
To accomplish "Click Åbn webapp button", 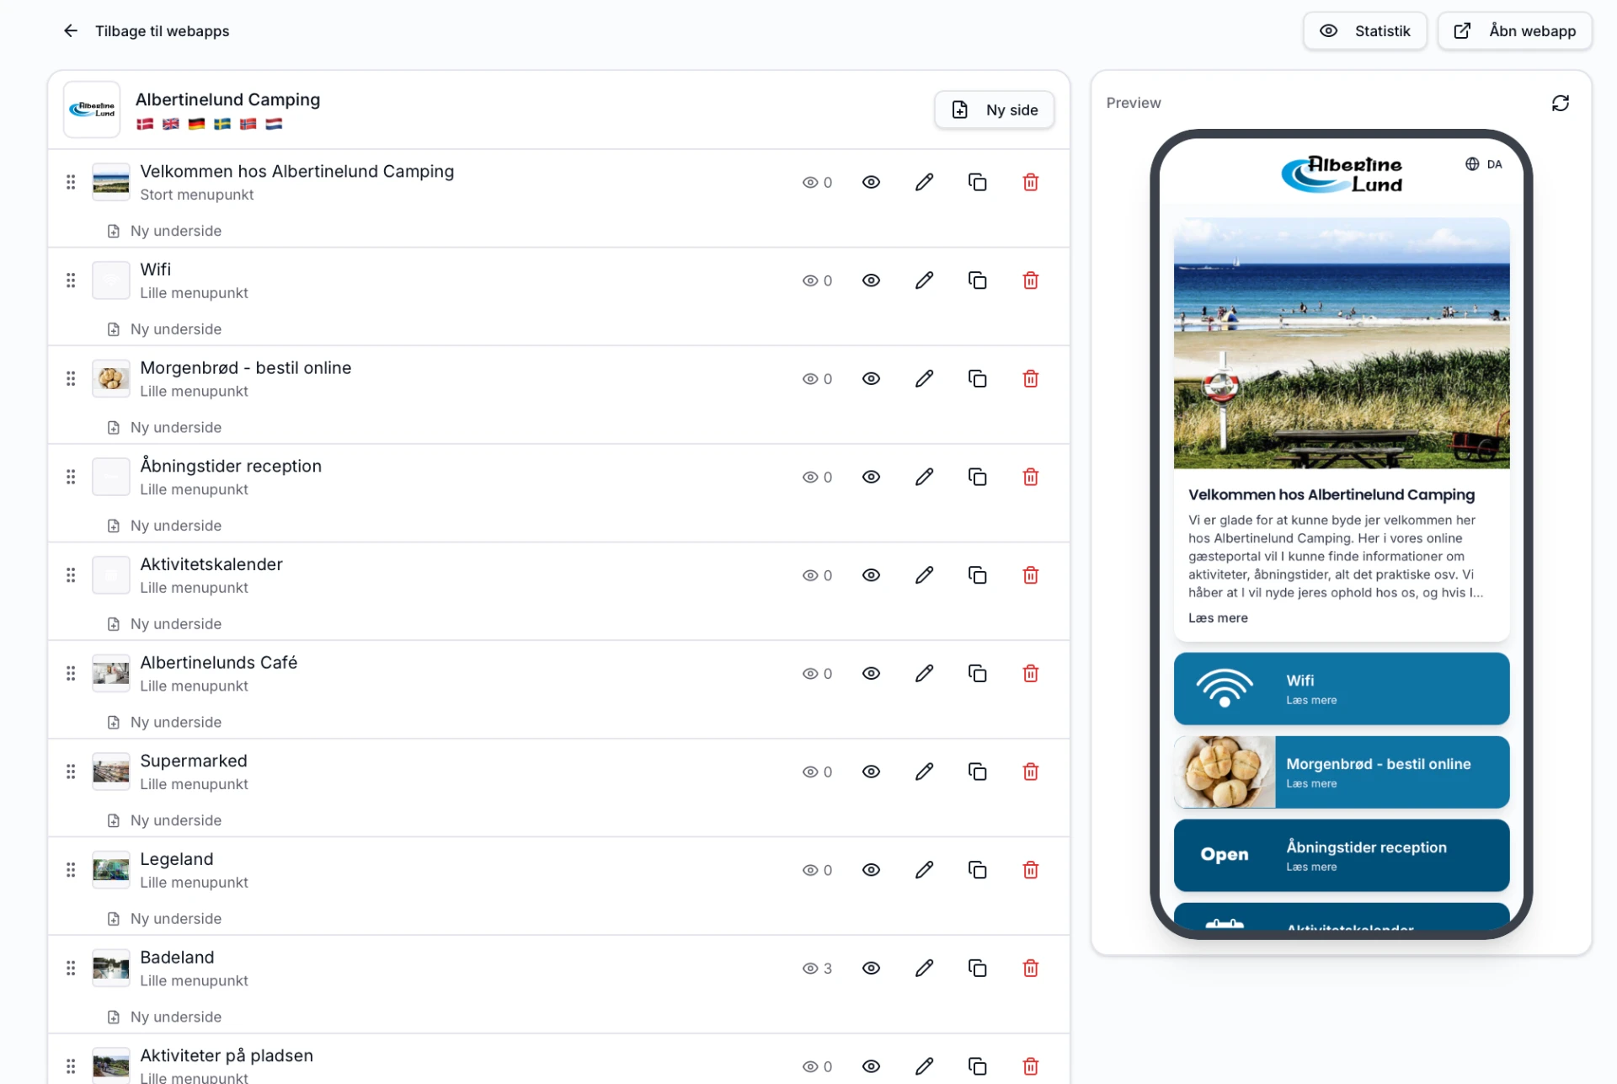I will [1514, 31].
